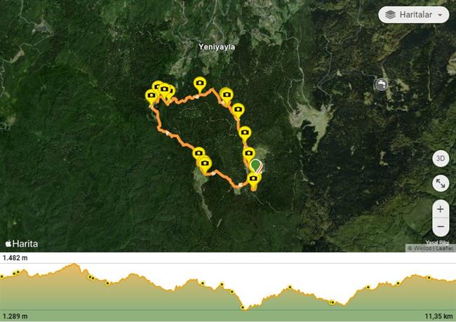Click the Yeniyayla place label
This screenshot has height=322, width=456.
[x=217, y=47]
